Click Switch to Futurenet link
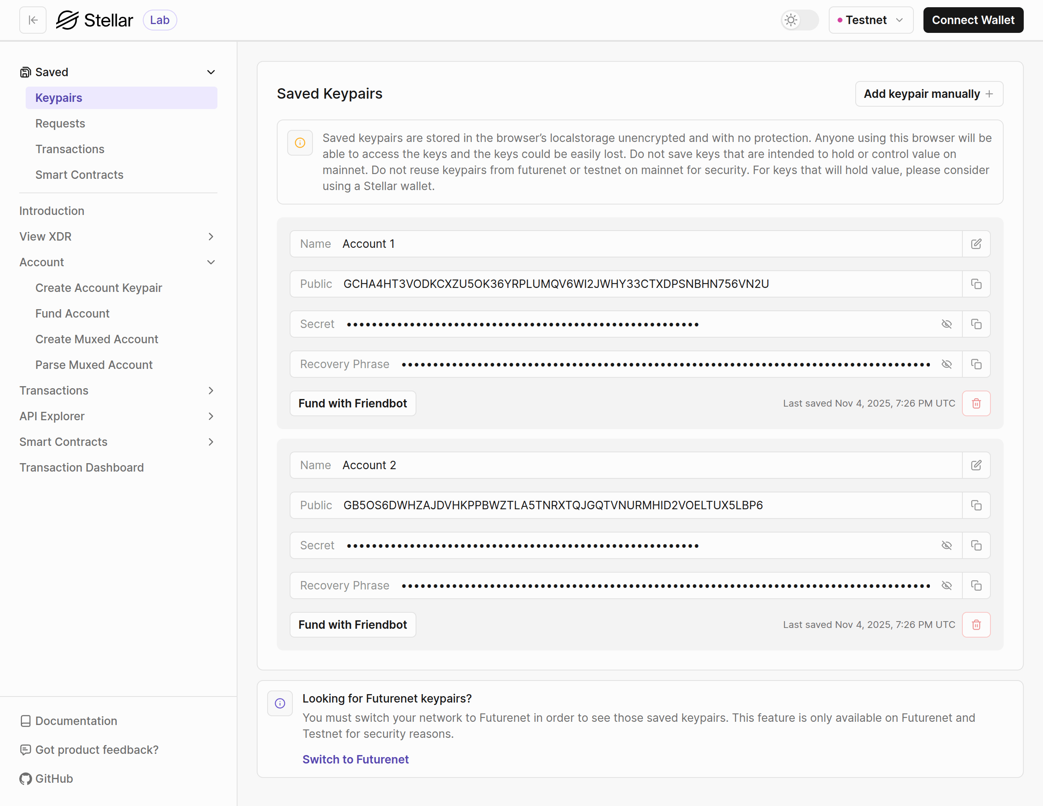Viewport: 1043px width, 806px height. [355, 759]
